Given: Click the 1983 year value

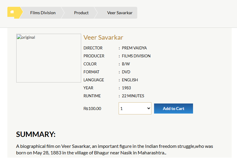Looking at the screenshot, I should pos(126,88).
